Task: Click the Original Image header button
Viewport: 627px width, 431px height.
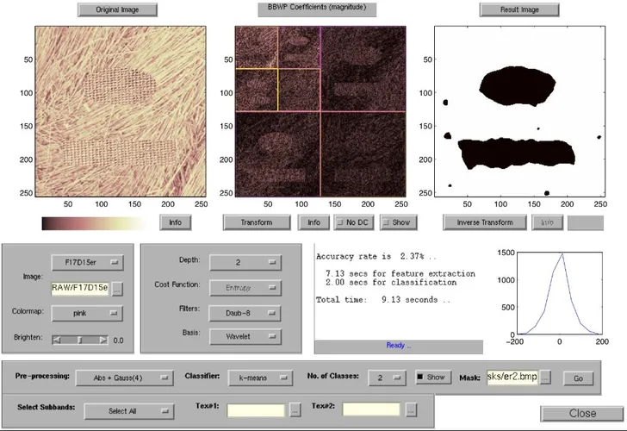Action: [x=118, y=10]
